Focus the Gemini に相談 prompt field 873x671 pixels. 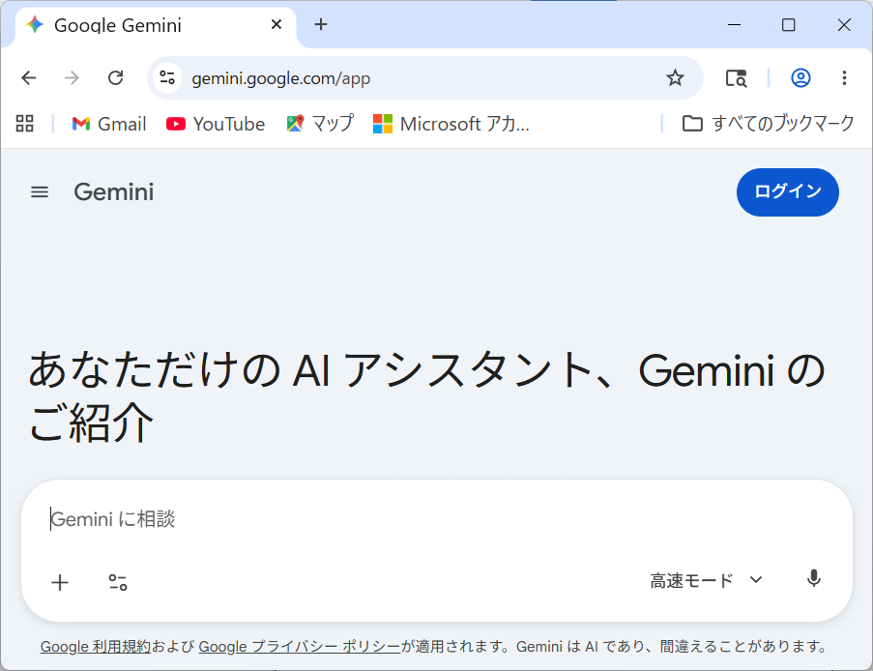[437, 519]
